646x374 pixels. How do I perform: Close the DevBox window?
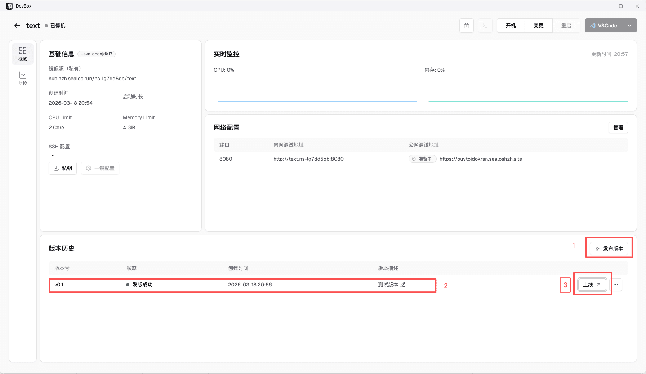(637, 6)
